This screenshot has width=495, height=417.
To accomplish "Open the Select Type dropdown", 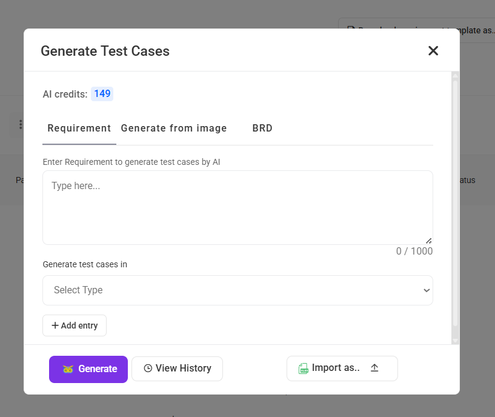I will tap(238, 290).
